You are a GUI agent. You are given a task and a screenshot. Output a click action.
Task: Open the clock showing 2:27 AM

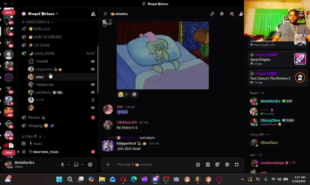pyautogui.click(x=299, y=179)
